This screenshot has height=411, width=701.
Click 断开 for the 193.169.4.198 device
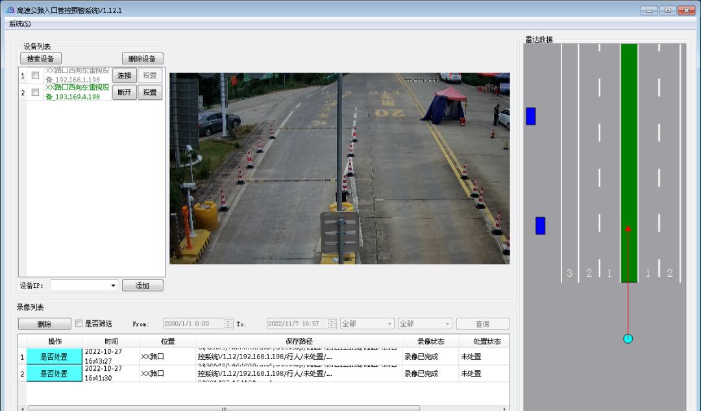[x=124, y=92]
